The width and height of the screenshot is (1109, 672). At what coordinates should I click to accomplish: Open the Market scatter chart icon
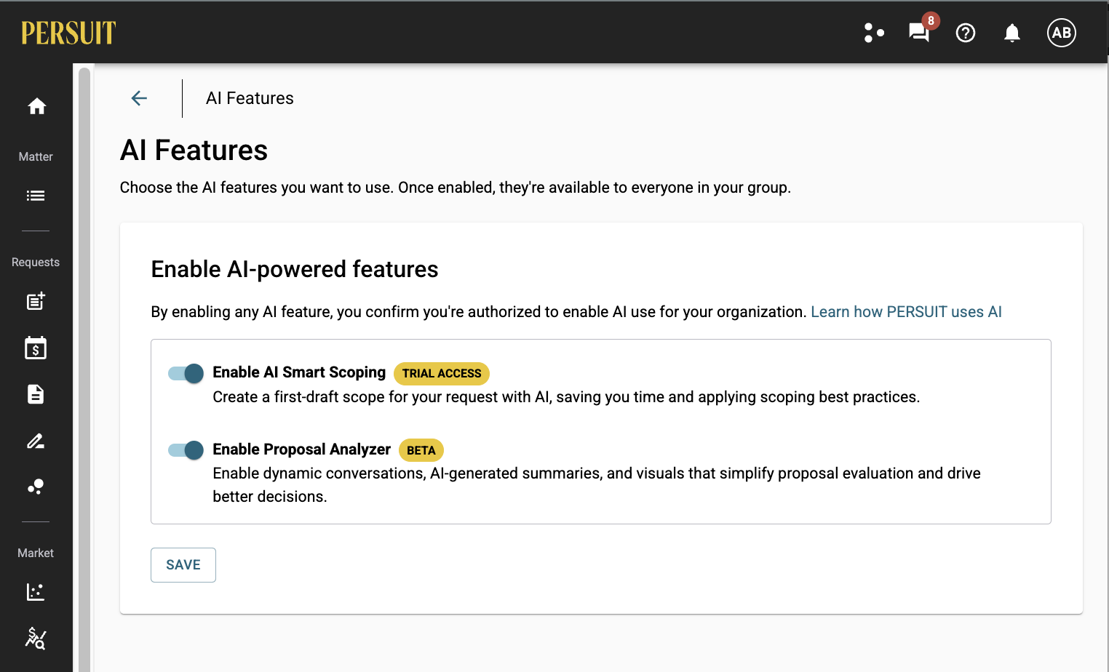pos(36,592)
